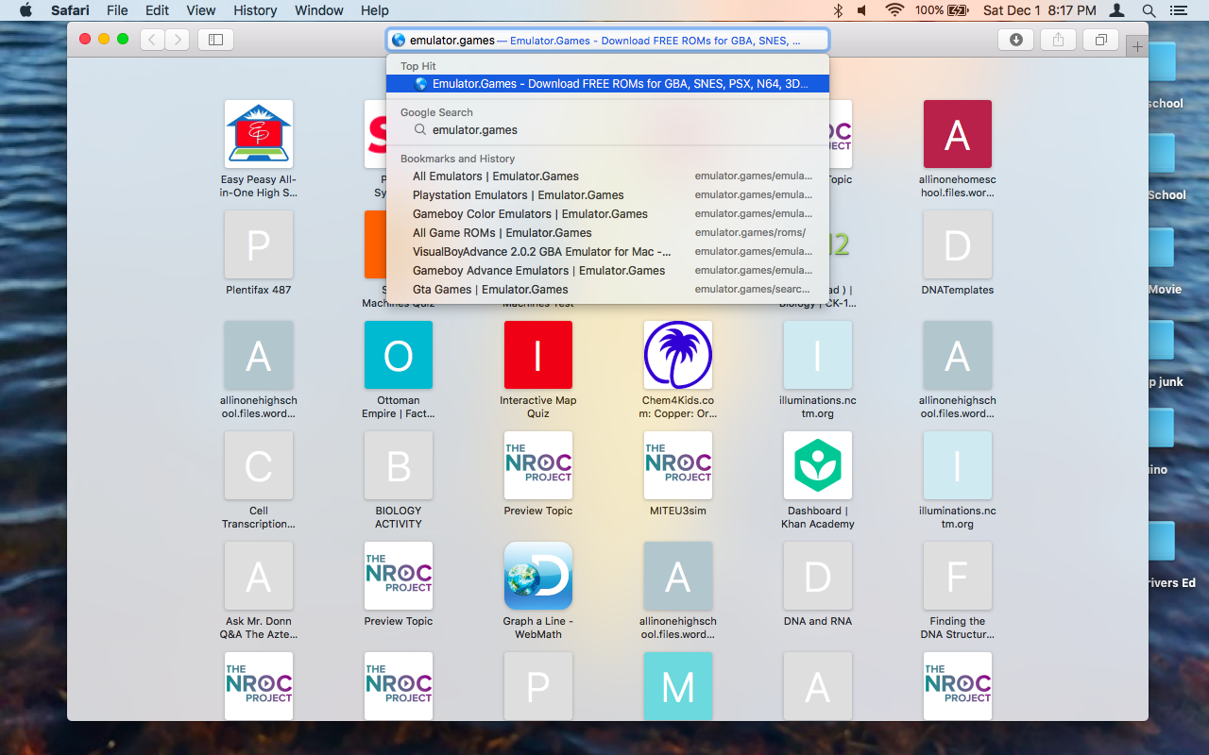This screenshot has height=755, width=1209.
Task: Go back with Safari's back arrow
Action: pyautogui.click(x=153, y=40)
